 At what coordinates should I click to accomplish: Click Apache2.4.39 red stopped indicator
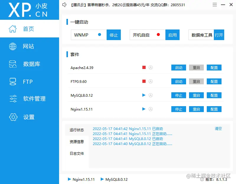click(x=144, y=68)
